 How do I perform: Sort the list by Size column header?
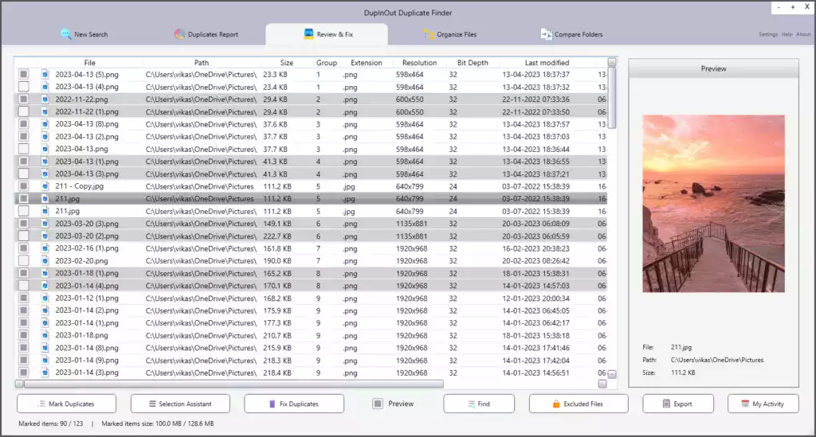click(286, 63)
